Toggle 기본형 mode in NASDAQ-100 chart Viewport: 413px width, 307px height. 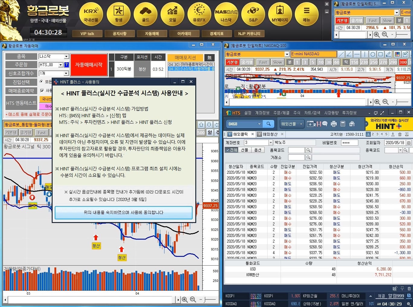232,62
